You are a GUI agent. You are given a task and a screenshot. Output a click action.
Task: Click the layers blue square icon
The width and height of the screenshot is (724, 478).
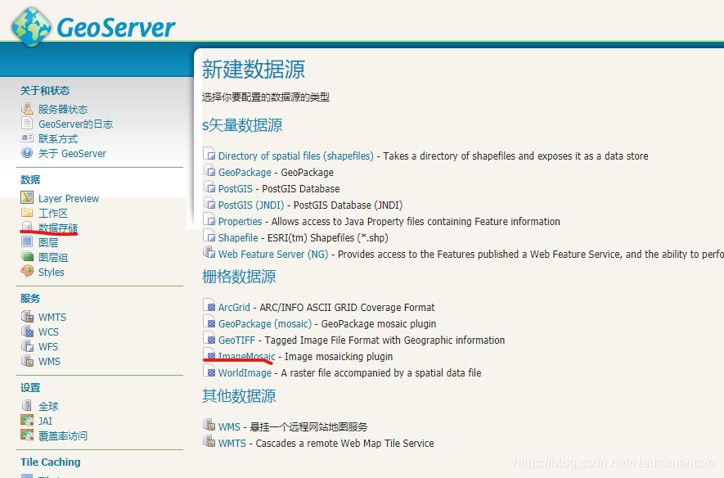click(x=27, y=241)
